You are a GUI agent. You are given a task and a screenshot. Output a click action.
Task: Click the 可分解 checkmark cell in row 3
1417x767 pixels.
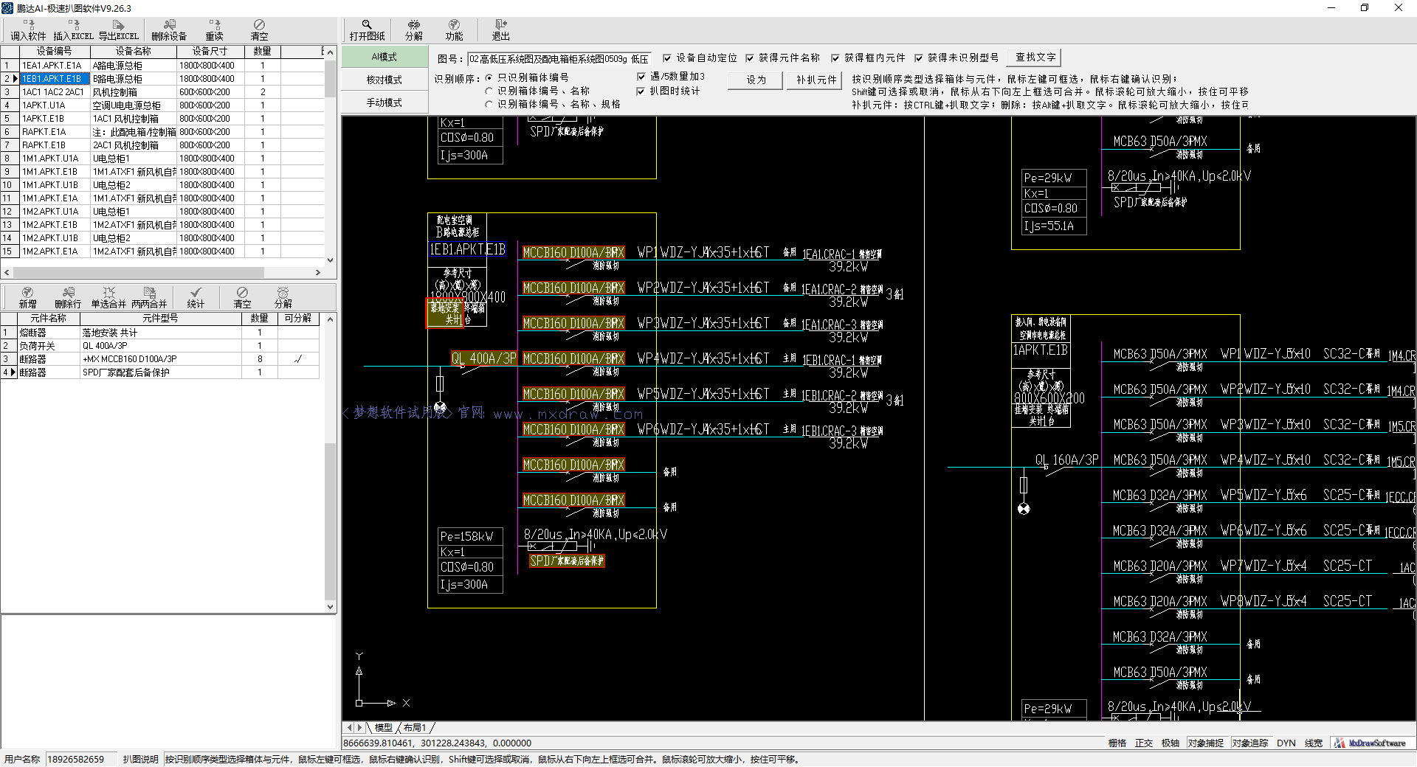[x=298, y=359]
